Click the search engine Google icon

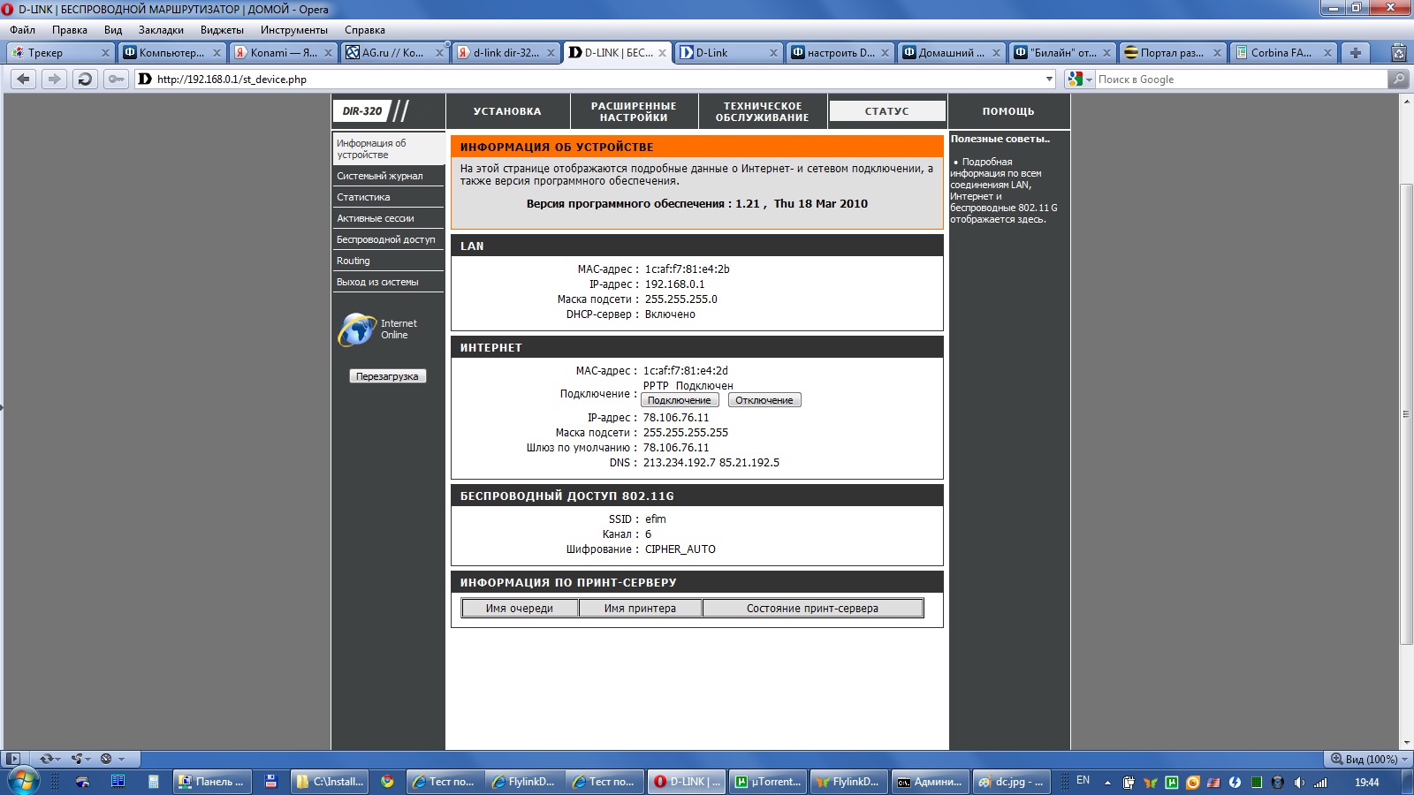click(x=1075, y=79)
